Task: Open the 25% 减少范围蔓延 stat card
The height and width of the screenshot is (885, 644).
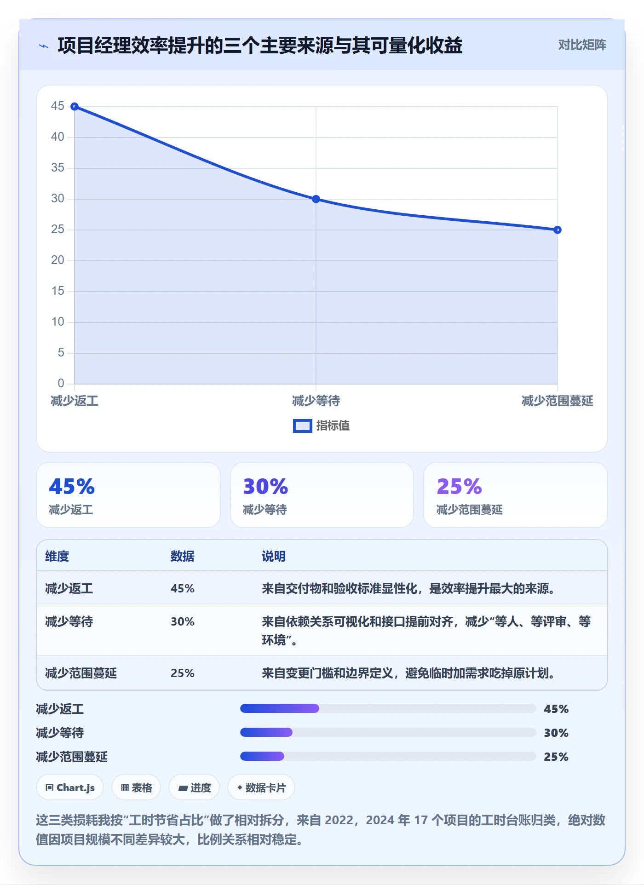Action: click(x=516, y=495)
